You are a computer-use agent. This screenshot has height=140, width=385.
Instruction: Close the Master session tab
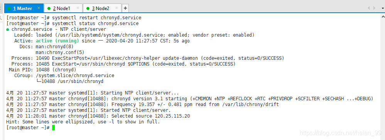click(39, 8)
